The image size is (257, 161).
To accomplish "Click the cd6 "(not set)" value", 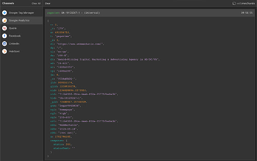I will 67,133.
